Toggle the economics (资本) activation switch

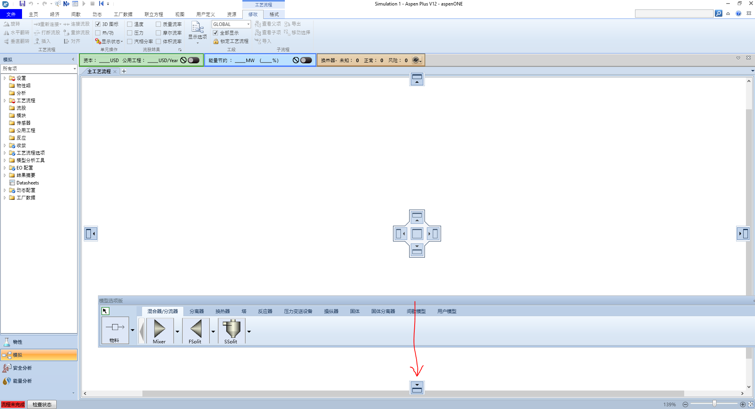pyautogui.click(x=194, y=60)
